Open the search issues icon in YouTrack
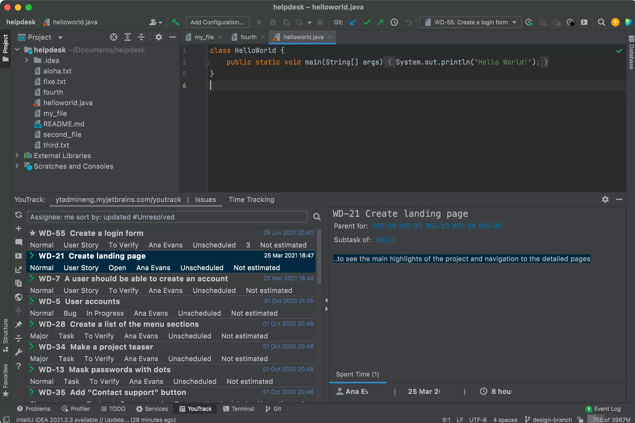The width and height of the screenshot is (635, 423). 316,217
